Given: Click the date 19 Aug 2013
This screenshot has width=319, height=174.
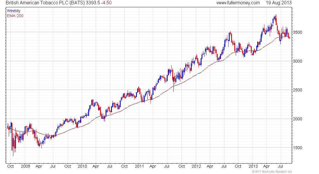Looking at the screenshot, I should [279, 3].
